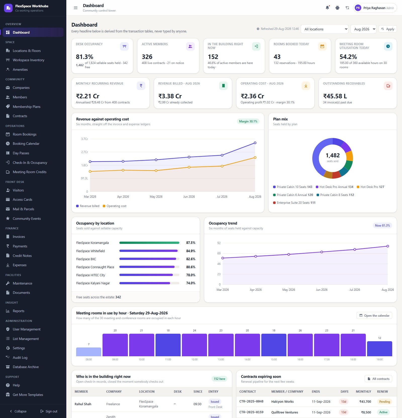Click member Rahul Shah row
Image resolution: width=402 pixels, height=418 pixels.
pyautogui.click(x=152, y=404)
